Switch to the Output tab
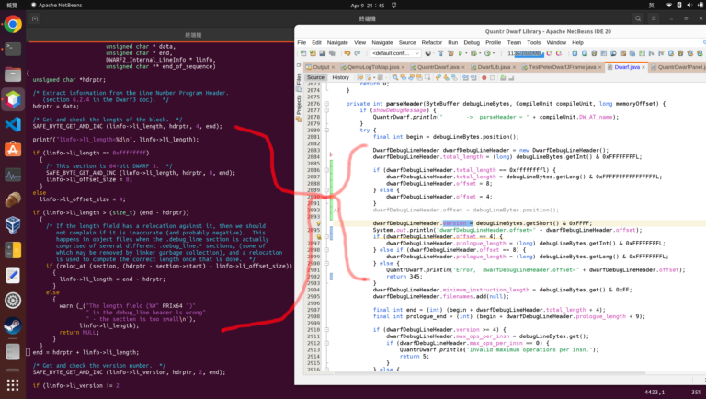 coord(321,67)
